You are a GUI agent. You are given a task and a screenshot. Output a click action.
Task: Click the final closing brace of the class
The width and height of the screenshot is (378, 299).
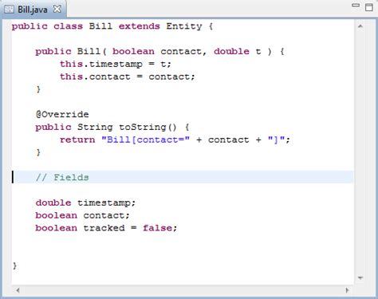pos(14,266)
